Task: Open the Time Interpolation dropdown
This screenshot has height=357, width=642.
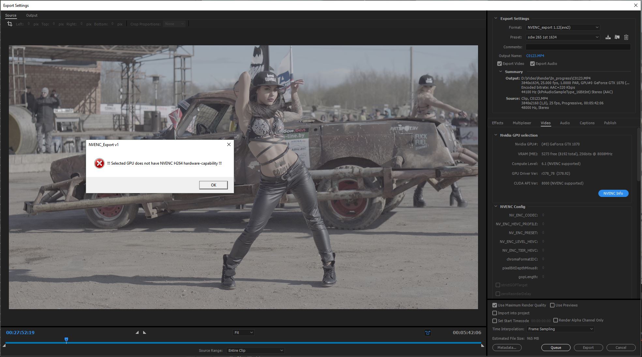Action: (560, 329)
